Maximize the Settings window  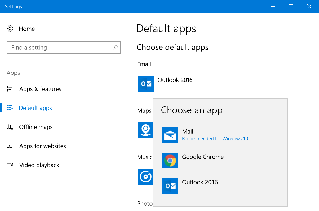(291, 7)
